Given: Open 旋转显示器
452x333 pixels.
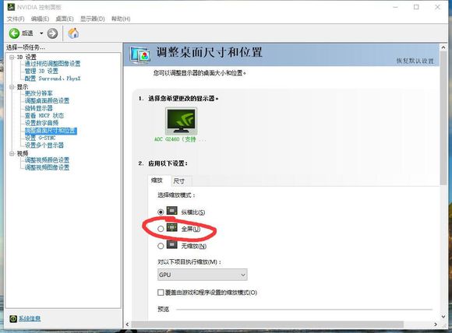Looking at the screenshot, I should [39, 108].
